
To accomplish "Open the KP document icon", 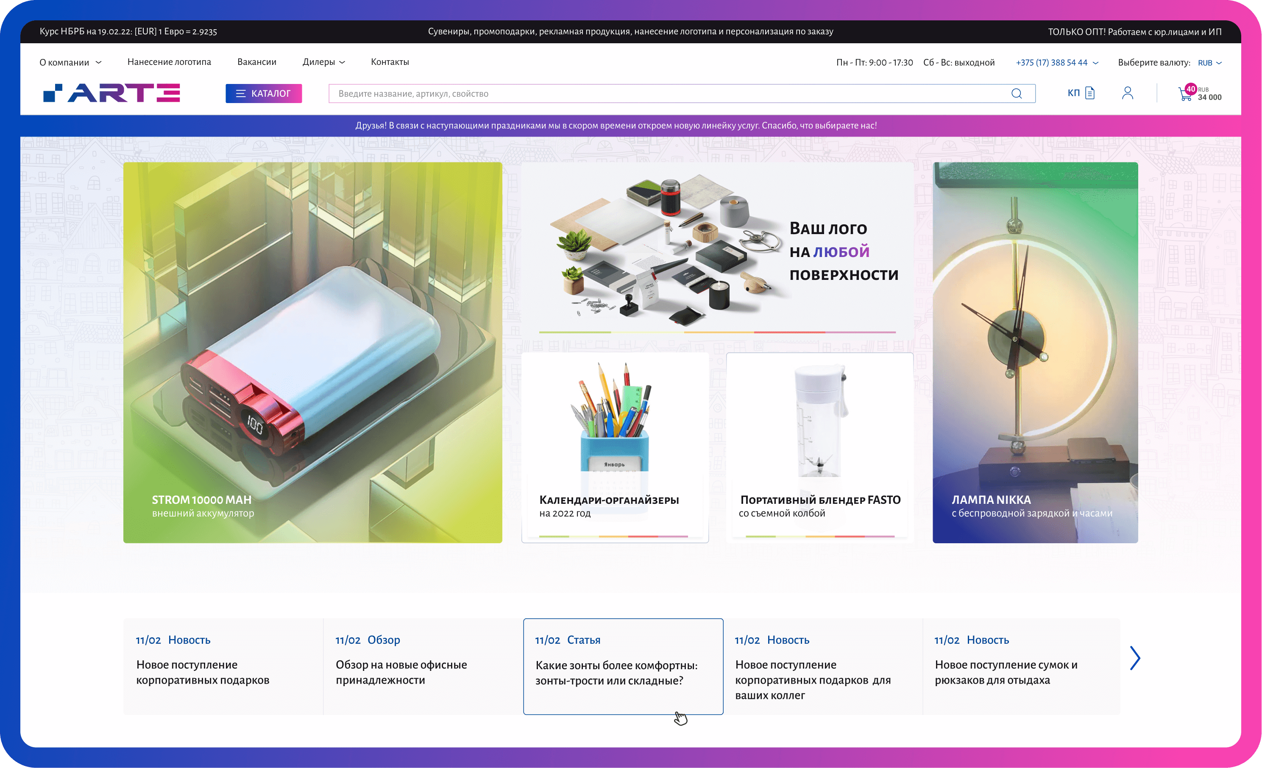I will (x=1090, y=93).
